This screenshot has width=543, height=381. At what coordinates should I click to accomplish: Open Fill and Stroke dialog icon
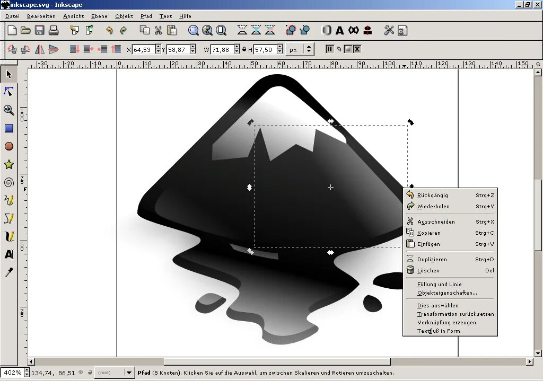326,30
